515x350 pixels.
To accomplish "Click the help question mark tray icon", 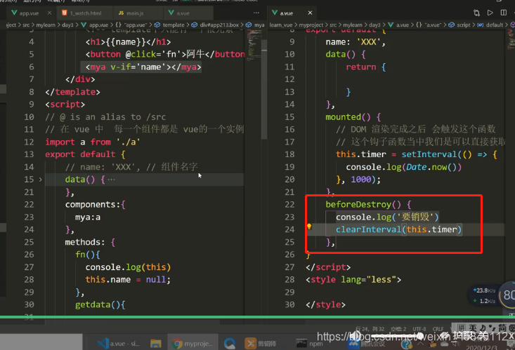I will point(407,344).
